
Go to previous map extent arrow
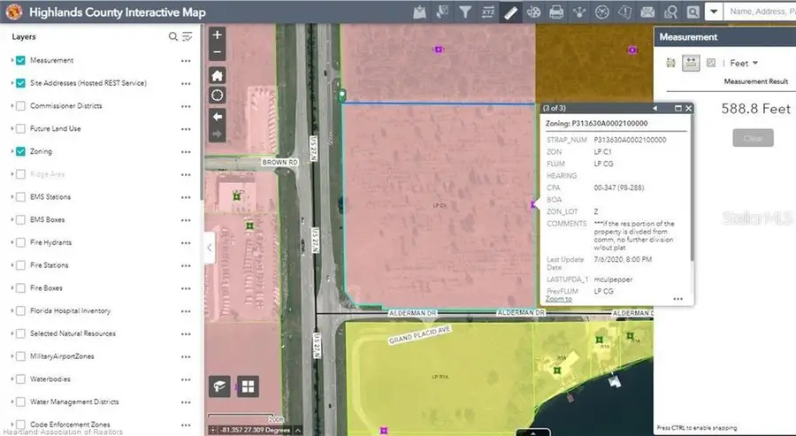click(x=218, y=116)
